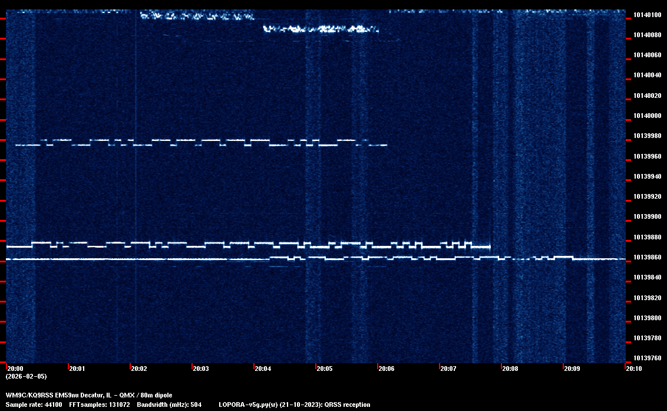
Task: Select the 10140080 frequency label
Action: click(647, 35)
